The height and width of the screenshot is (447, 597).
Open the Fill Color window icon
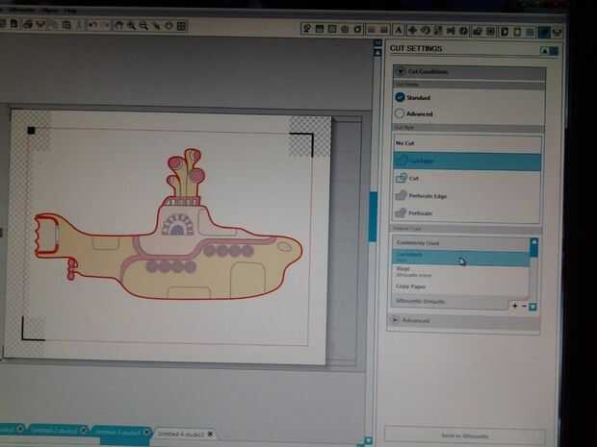pyautogui.click(x=307, y=28)
